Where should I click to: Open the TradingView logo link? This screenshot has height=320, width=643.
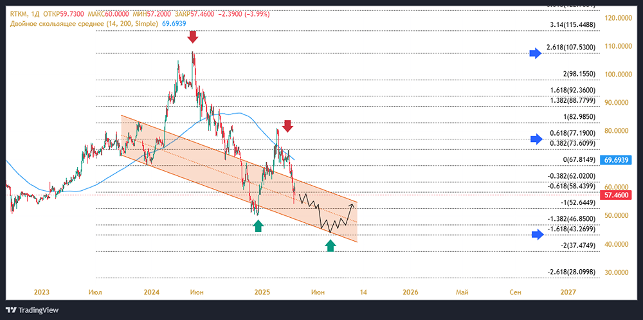(x=32, y=310)
